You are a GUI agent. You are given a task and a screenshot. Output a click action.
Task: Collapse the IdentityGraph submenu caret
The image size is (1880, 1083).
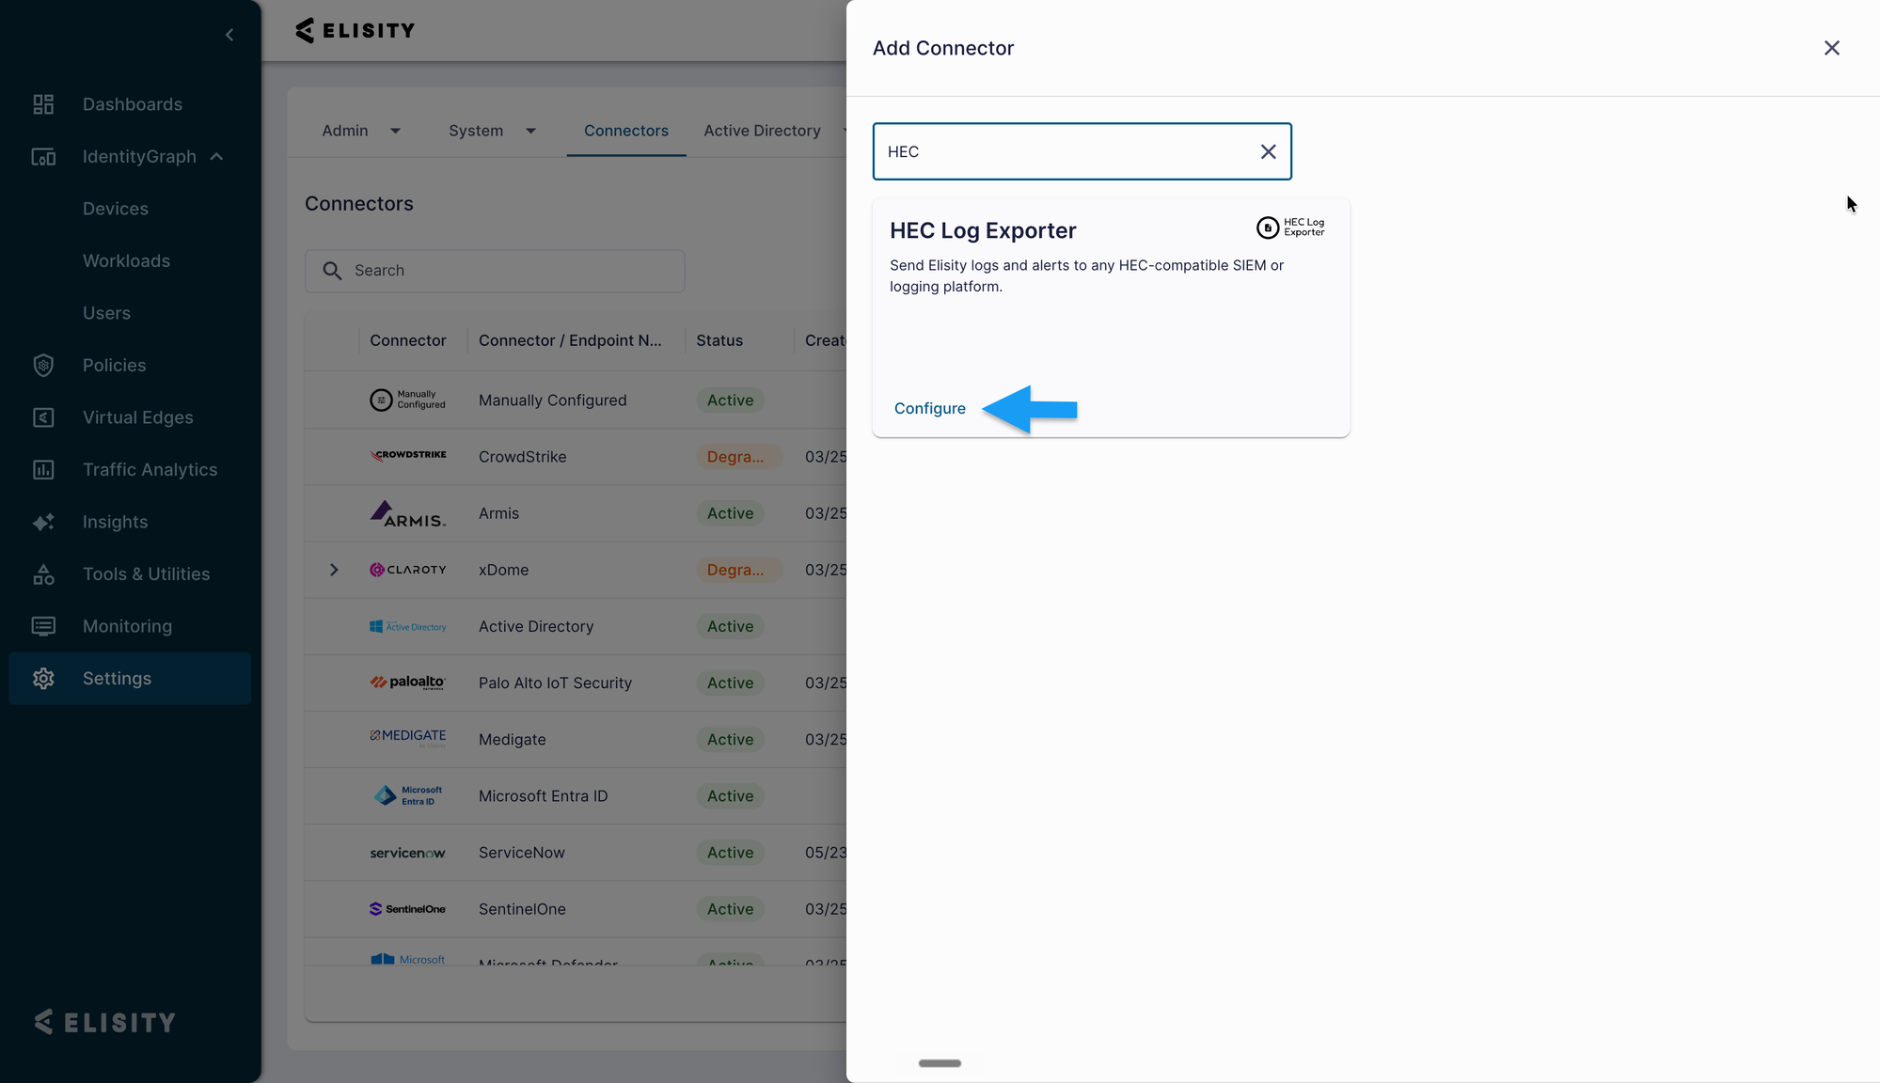coord(216,157)
